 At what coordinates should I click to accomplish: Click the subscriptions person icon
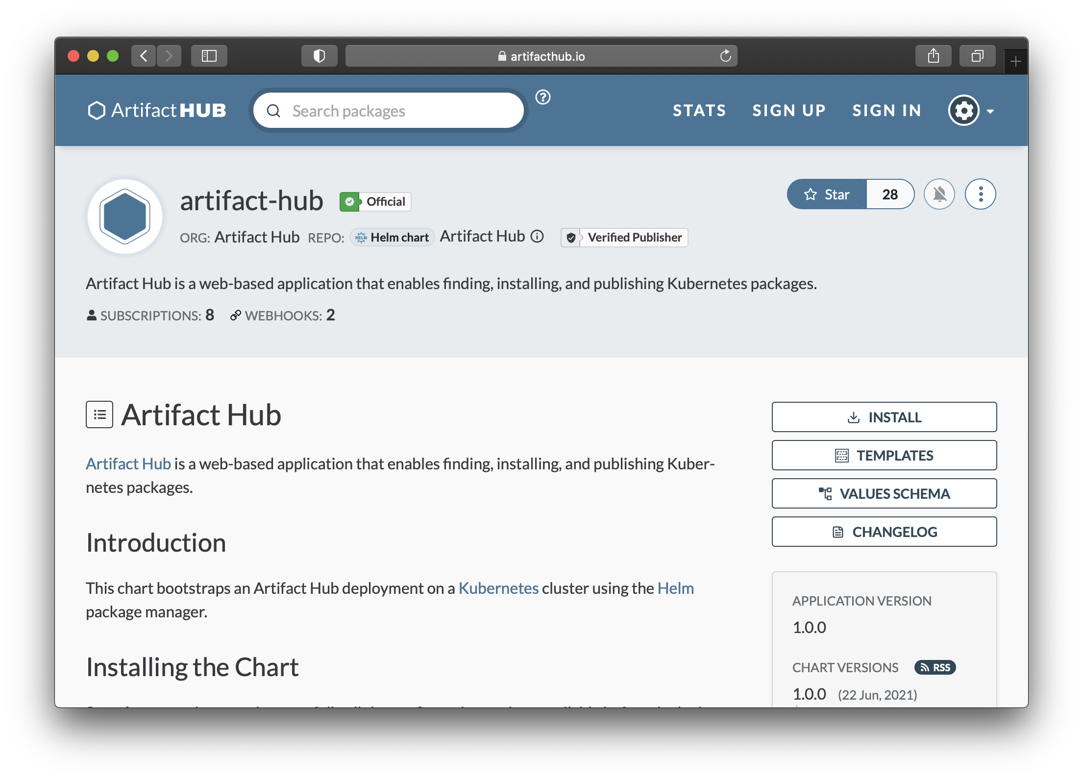92,316
